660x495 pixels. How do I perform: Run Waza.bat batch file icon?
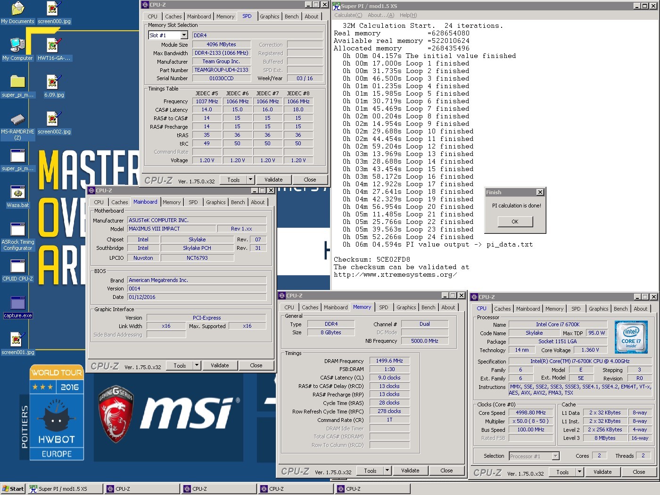coord(17,192)
